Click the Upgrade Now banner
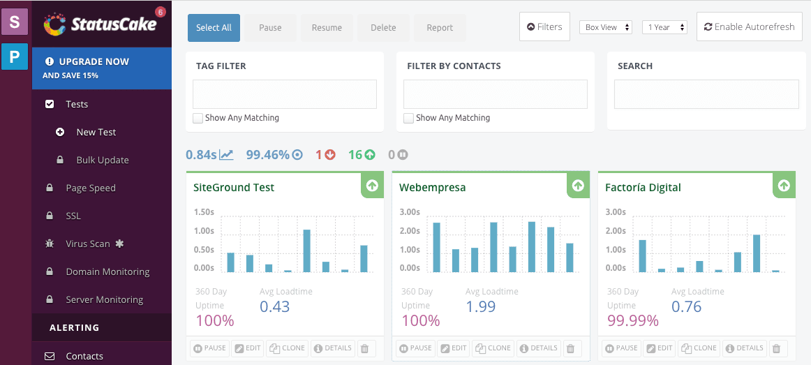 [101, 68]
